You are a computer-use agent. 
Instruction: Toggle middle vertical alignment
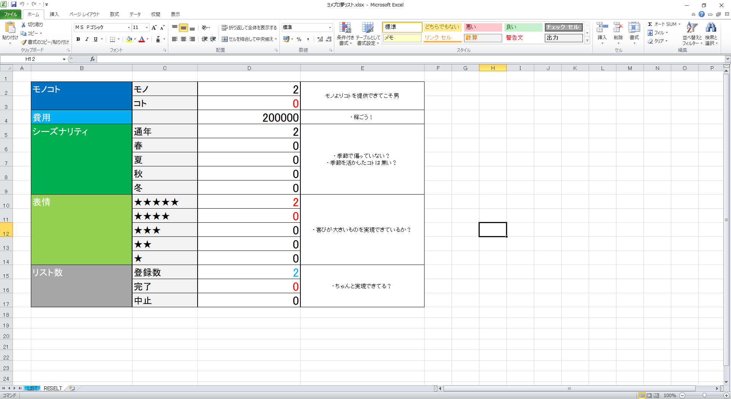pos(184,27)
